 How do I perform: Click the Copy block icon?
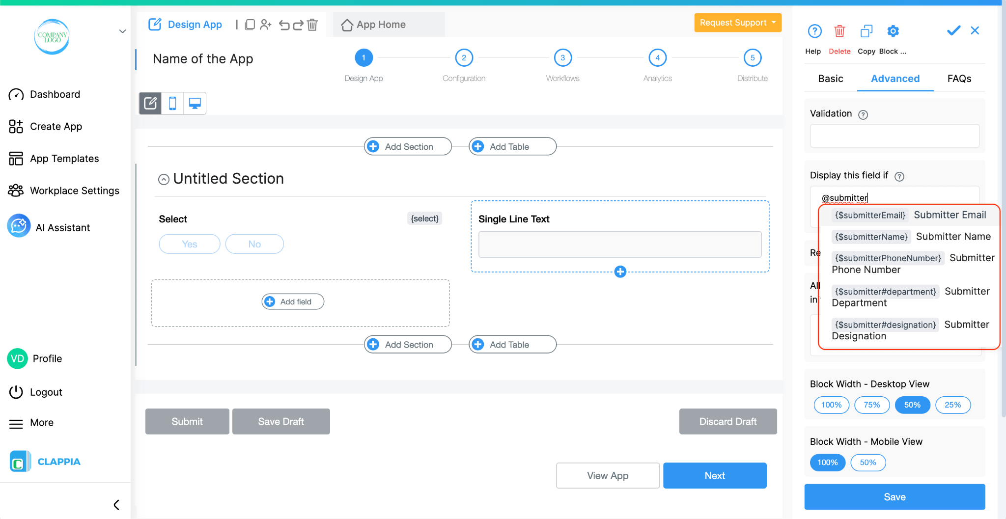pos(866,31)
